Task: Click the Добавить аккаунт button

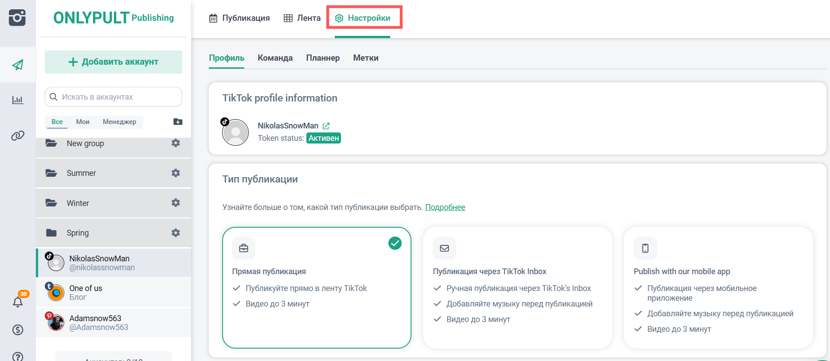Action: (114, 62)
